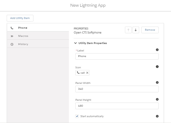Collapse the Utility Item Properties section
171x123 pixels.
76,43
